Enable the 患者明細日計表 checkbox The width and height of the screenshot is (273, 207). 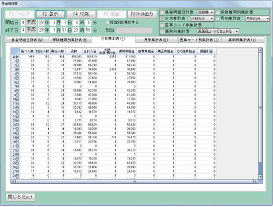pos(162,13)
